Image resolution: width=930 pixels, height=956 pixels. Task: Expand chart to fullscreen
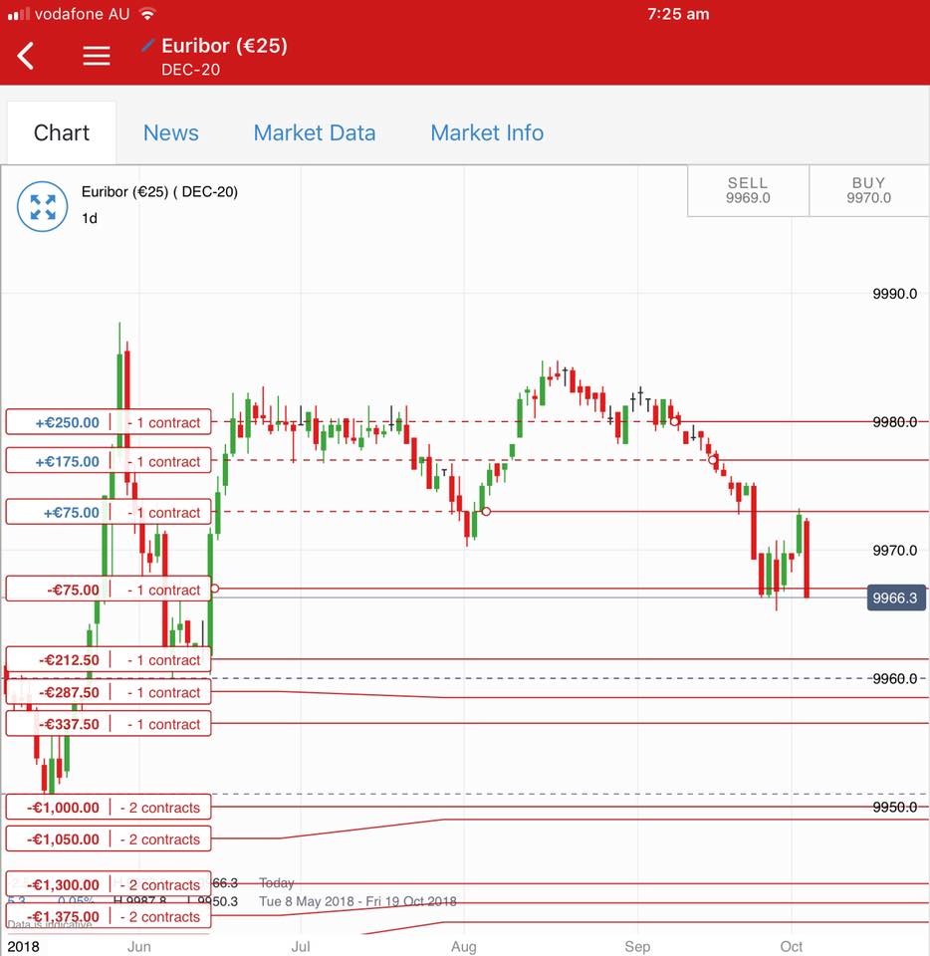click(x=42, y=207)
